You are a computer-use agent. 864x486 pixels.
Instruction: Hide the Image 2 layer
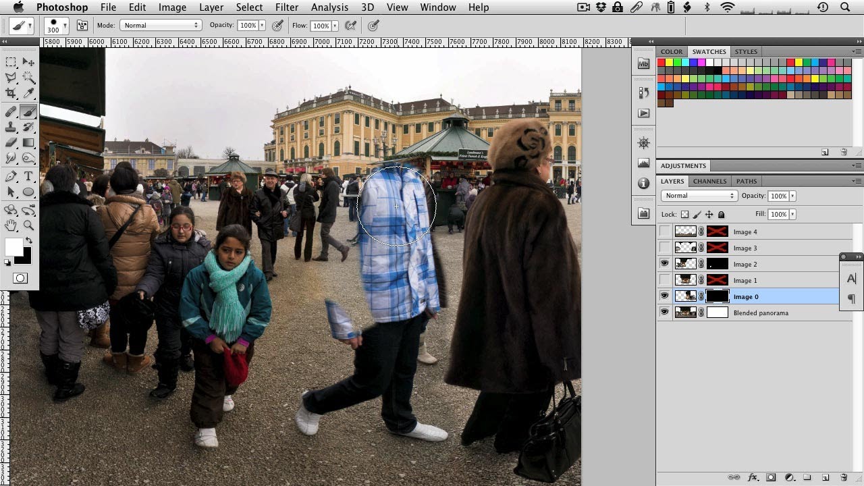[665, 264]
